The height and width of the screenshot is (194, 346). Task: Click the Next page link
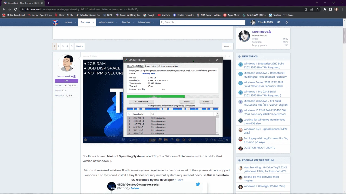click(79, 46)
